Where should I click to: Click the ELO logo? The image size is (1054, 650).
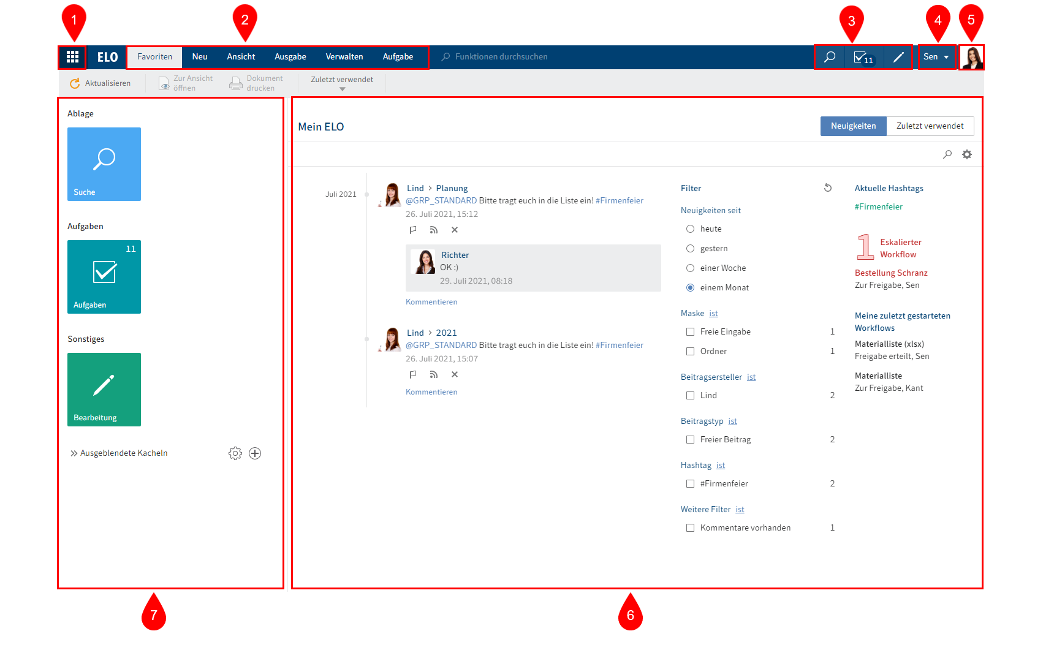107,57
